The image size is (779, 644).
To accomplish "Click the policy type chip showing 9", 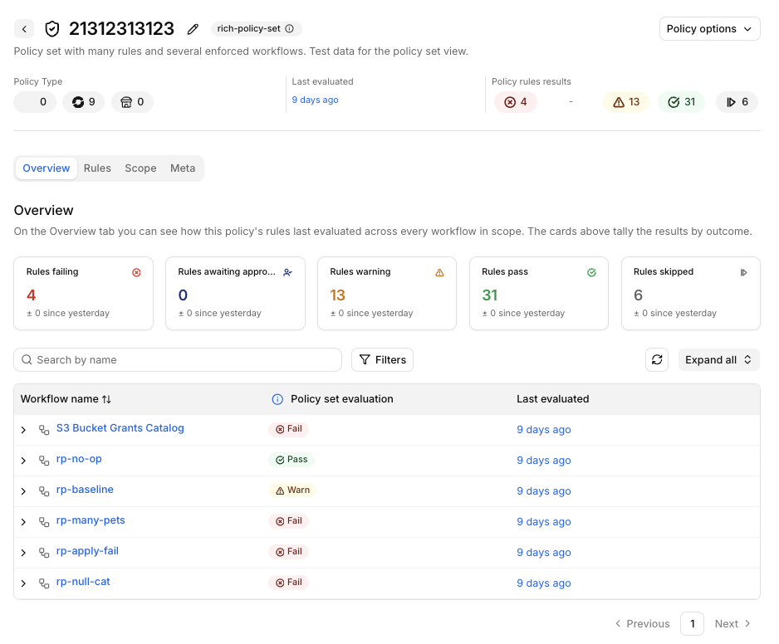I will [83, 102].
